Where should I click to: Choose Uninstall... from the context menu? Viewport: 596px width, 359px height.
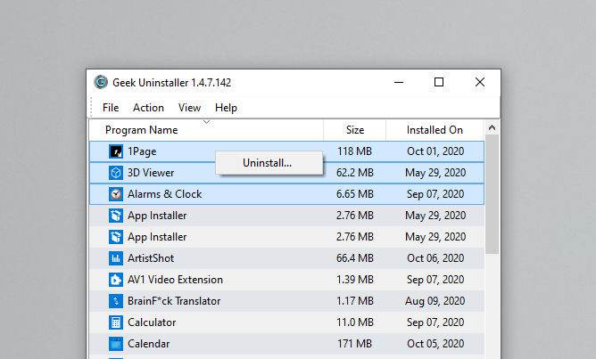click(269, 163)
